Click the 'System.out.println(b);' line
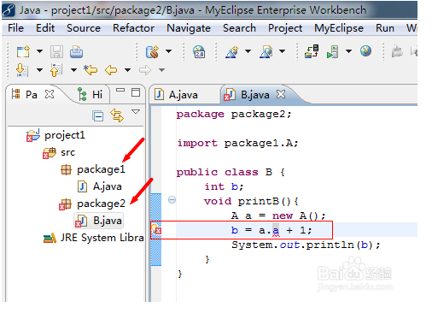Viewport: 432px width, 319px height. [x=306, y=245]
